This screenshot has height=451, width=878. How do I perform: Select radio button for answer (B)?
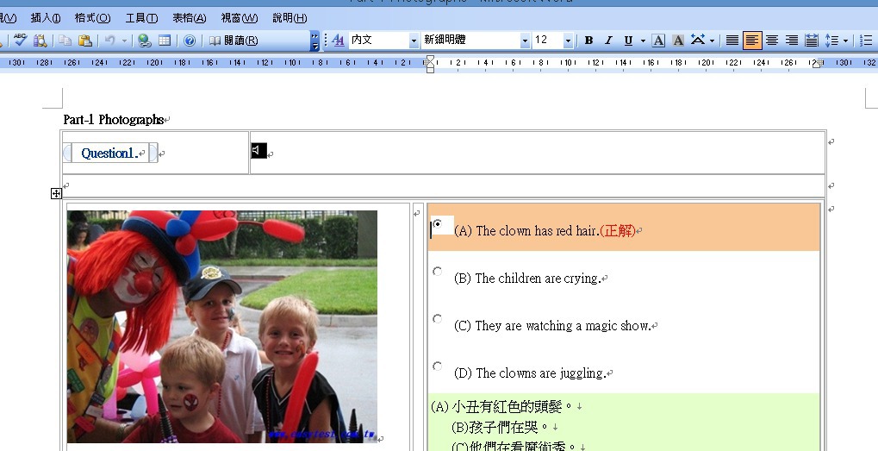tap(438, 272)
